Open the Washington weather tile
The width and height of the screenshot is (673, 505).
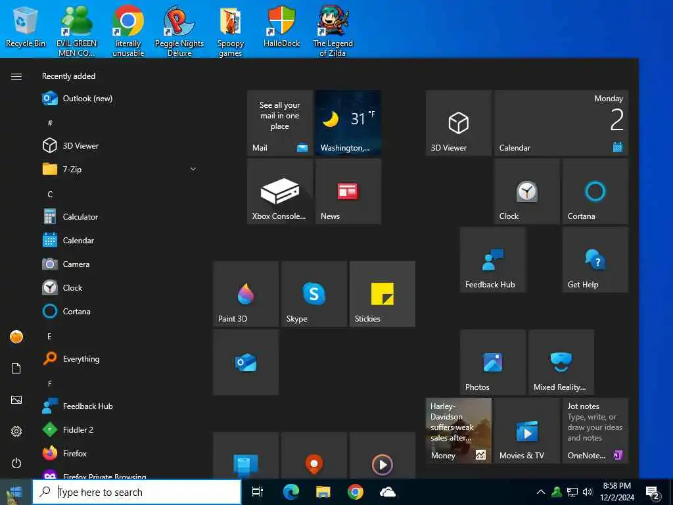click(x=348, y=123)
